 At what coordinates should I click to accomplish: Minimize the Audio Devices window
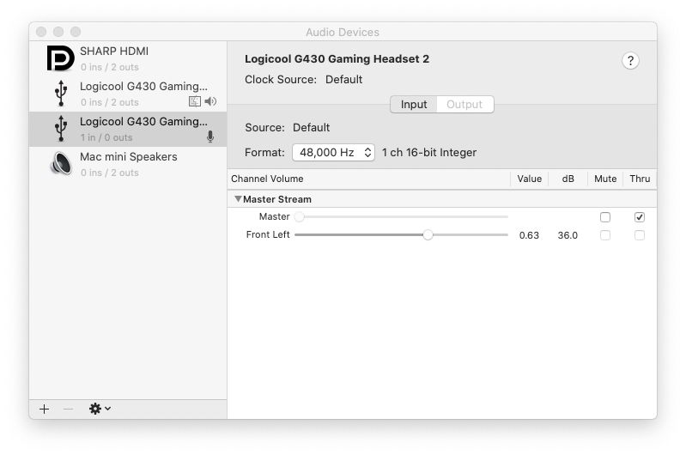tap(58, 32)
